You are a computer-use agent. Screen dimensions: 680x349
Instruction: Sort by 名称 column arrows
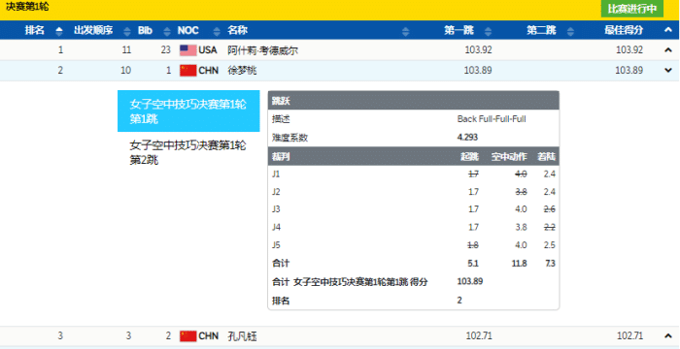405,31
